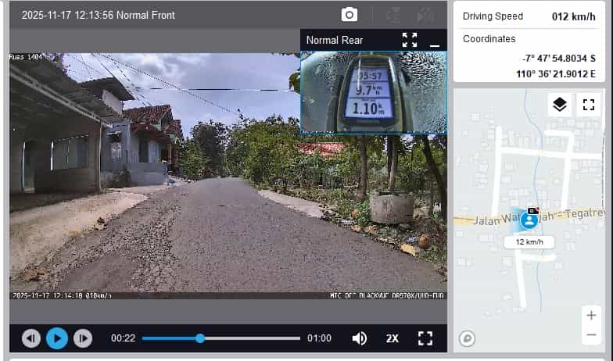Click the rear camera video thumbnail

click(x=374, y=92)
